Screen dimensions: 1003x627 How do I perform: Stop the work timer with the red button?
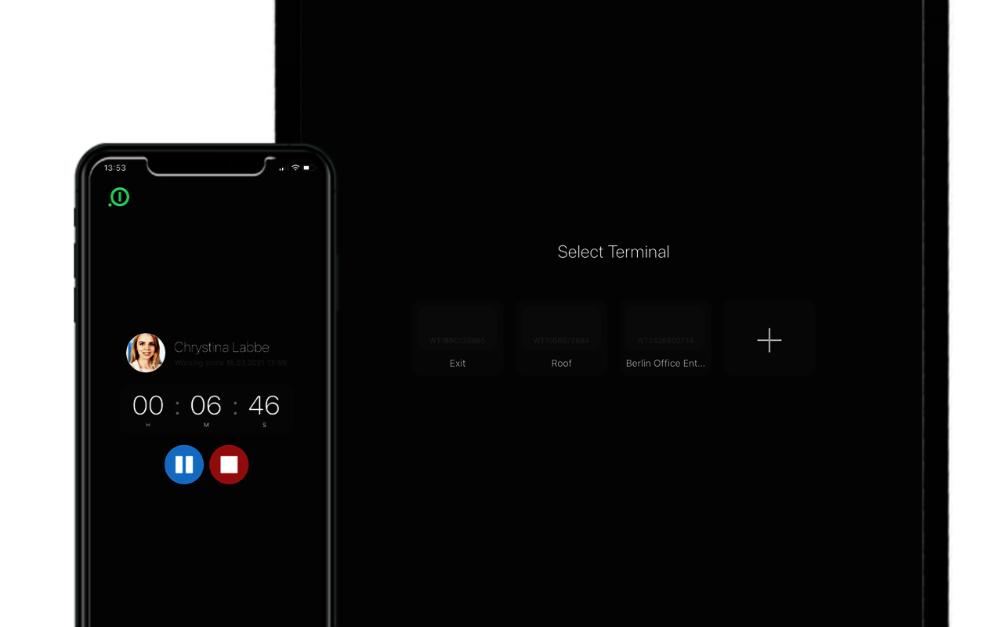pos(229,465)
